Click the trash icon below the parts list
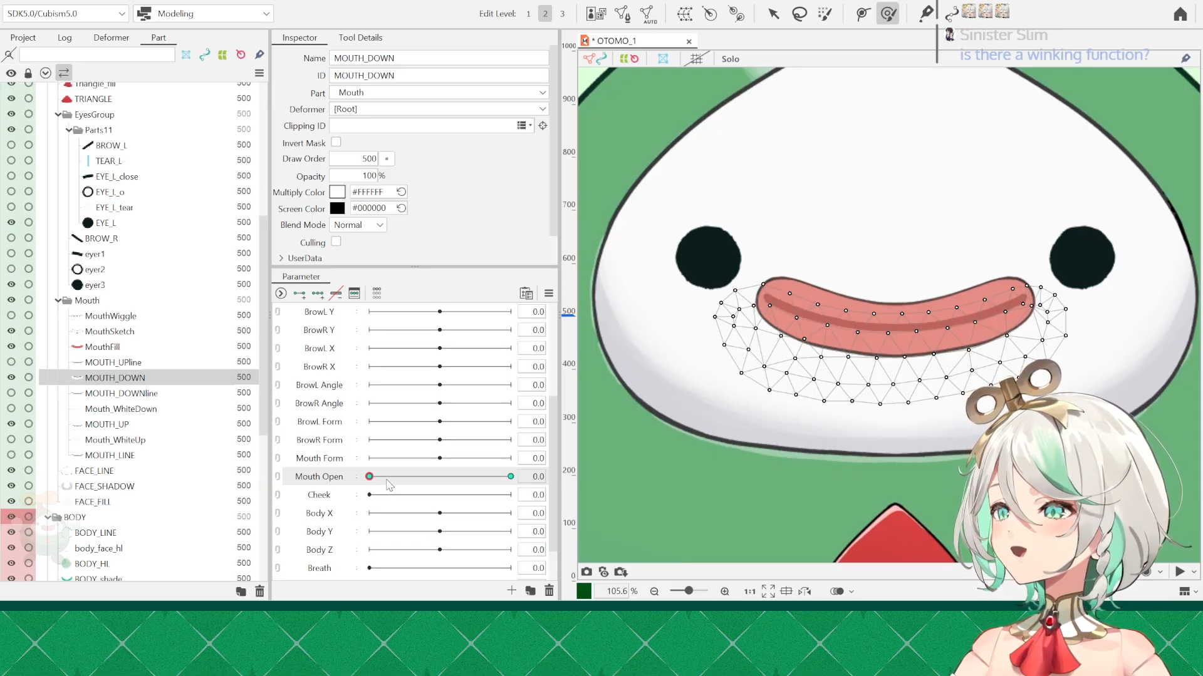This screenshot has height=676, width=1203. [x=260, y=591]
